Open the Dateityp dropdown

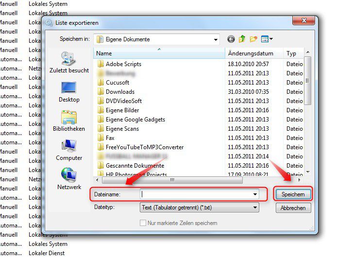200,208
